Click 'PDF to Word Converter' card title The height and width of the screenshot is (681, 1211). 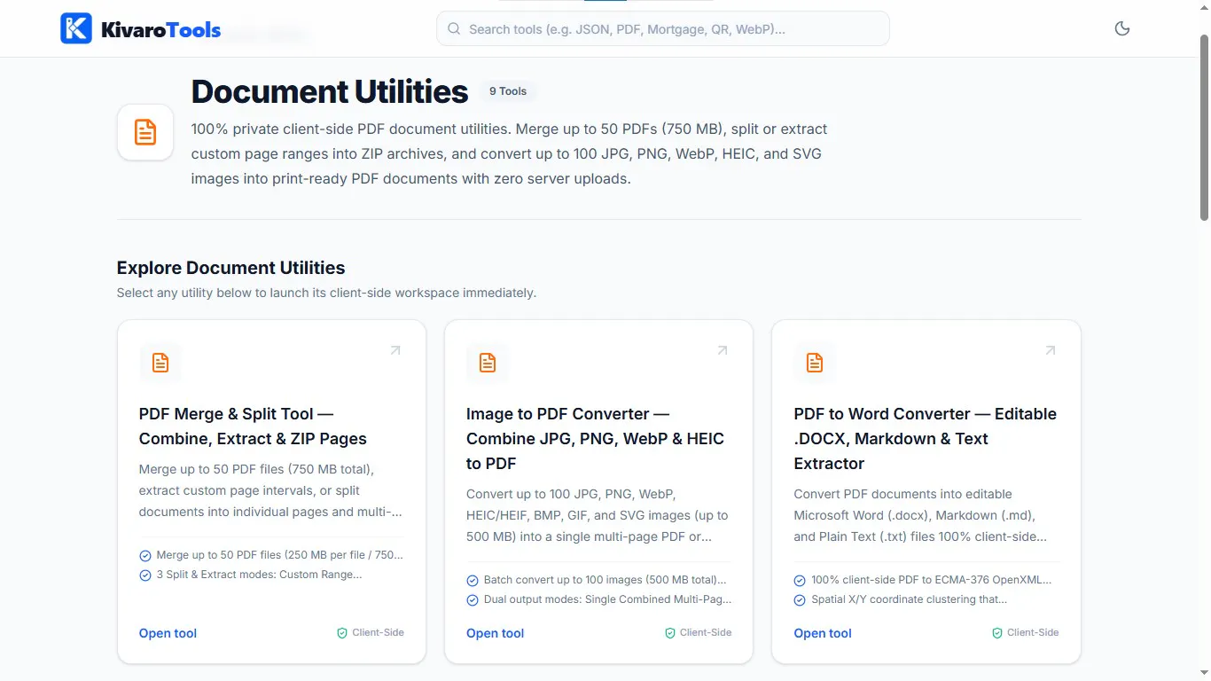pyautogui.click(x=926, y=439)
